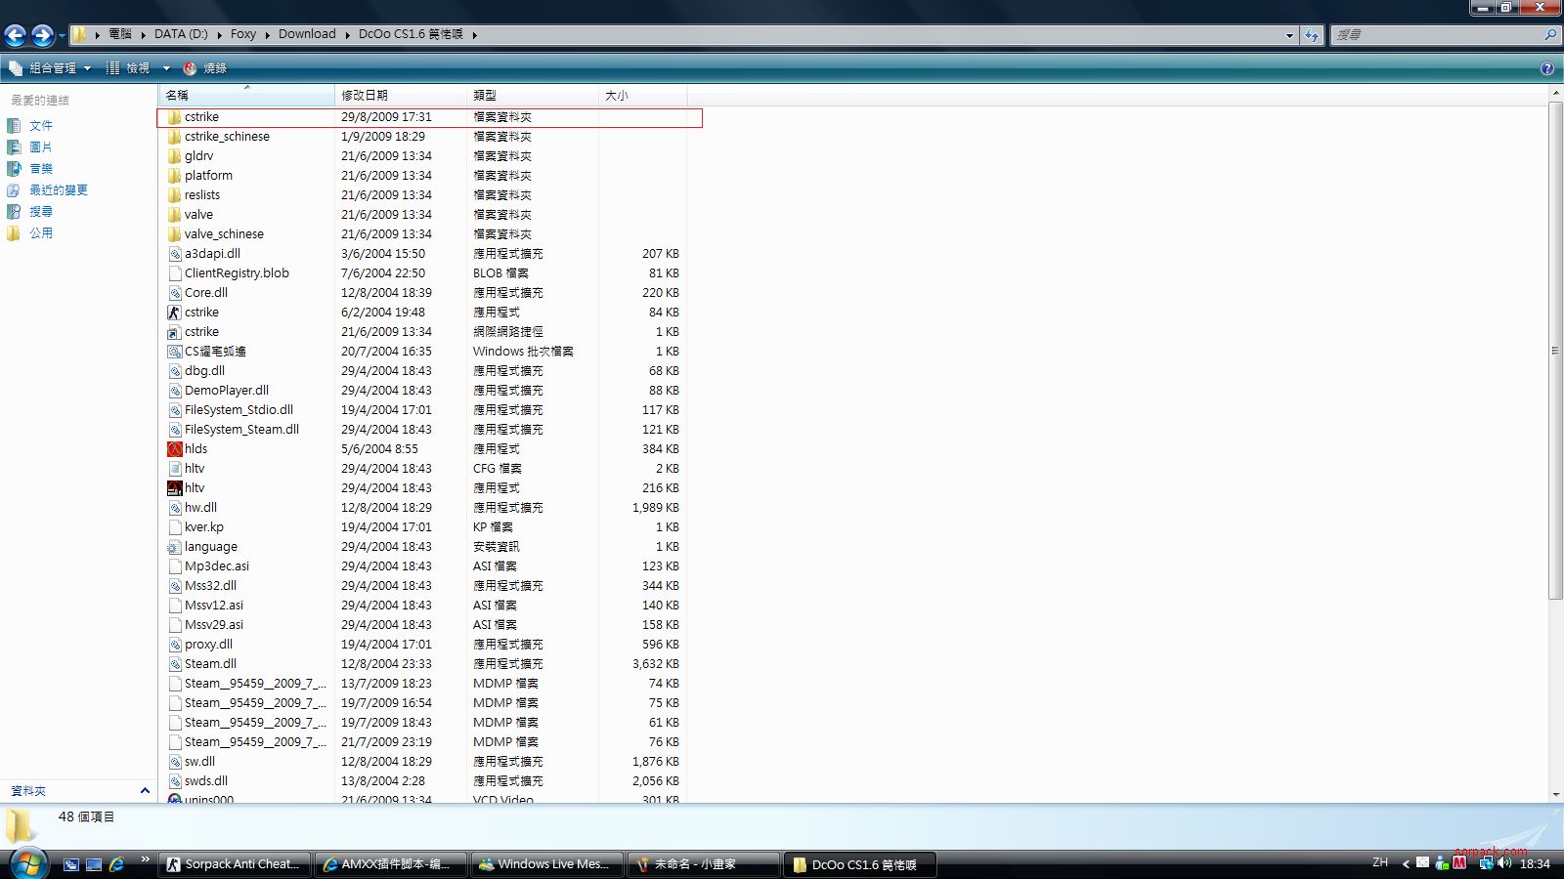This screenshot has width=1564, height=879.
Task: Switch to Windows Live Messenger taskbar window
Action: click(x=546, y=864)
